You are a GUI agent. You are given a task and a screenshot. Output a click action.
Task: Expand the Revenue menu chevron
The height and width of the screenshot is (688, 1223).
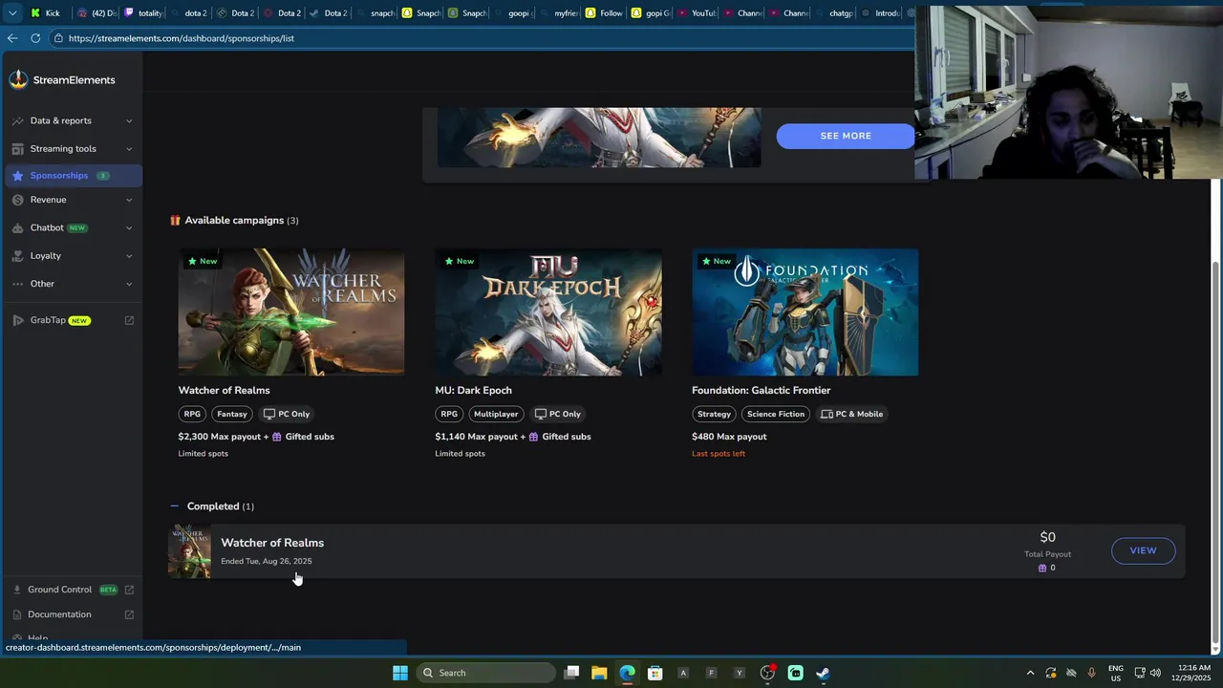pos(129,200)
